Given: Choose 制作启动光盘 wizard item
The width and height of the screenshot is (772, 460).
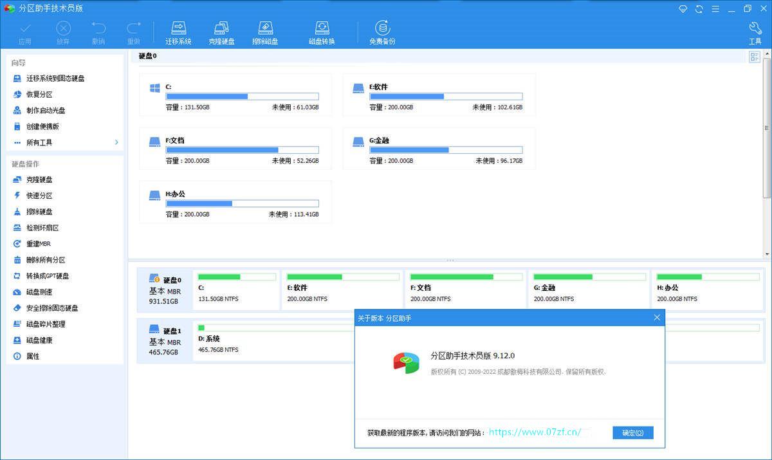Looking at the screenshot, I should (46, 111).
